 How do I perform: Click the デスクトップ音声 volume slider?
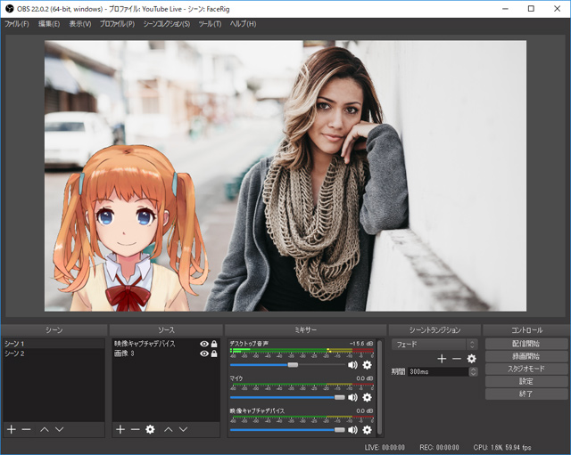[x=292, y=364]
